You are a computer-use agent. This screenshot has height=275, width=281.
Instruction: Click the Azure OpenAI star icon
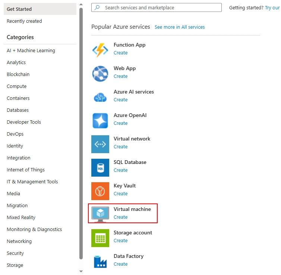coord(100,121)
